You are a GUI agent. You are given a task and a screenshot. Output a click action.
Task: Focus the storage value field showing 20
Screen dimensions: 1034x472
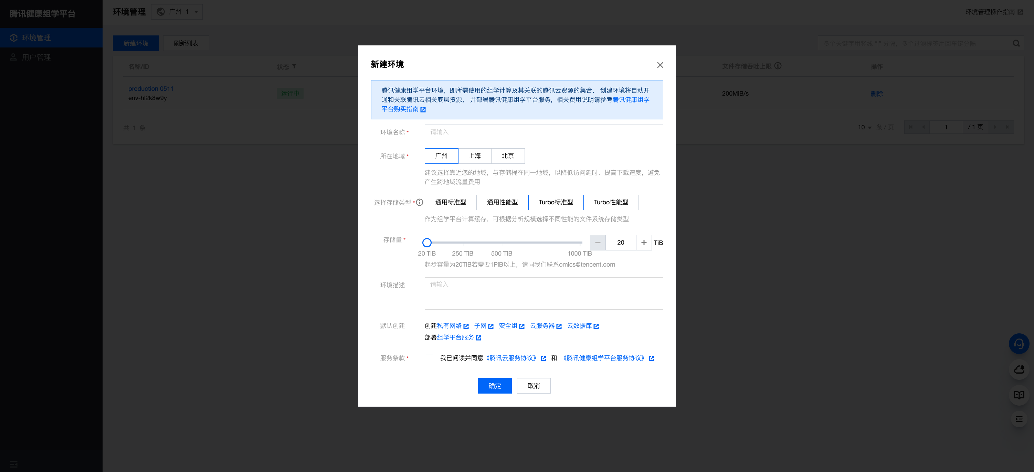tap(621, 243)
